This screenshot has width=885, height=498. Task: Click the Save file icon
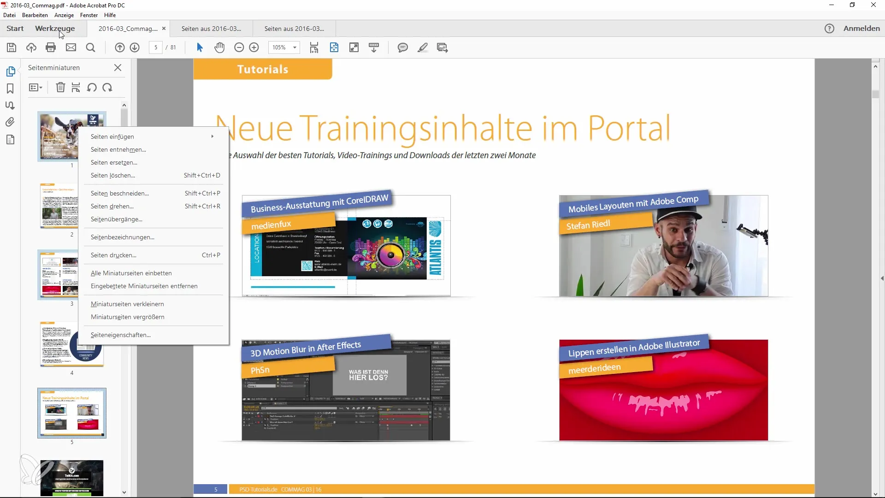12,47
